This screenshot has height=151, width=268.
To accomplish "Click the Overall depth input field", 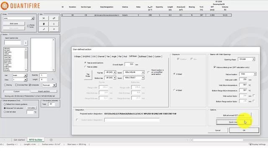I will tap(129, 64).
